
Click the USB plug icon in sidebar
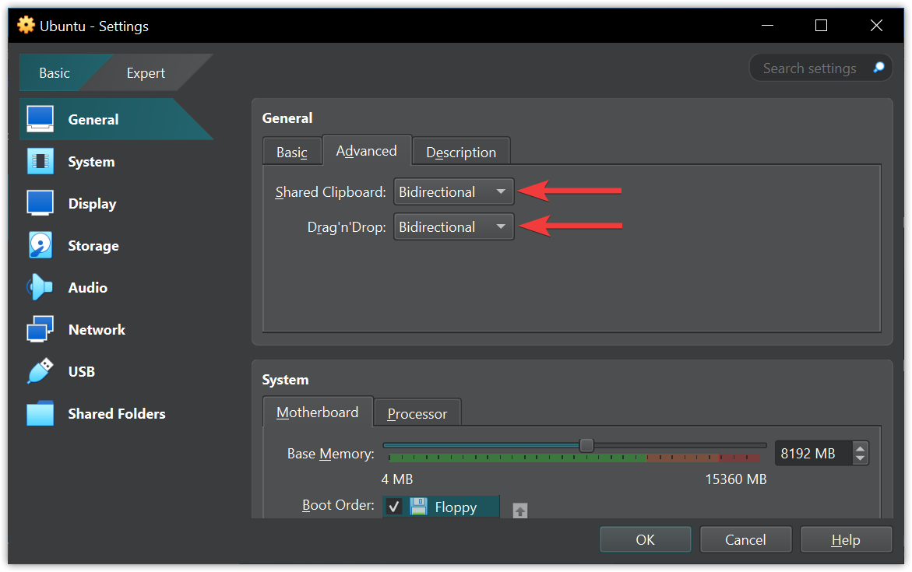pos(40,371)
